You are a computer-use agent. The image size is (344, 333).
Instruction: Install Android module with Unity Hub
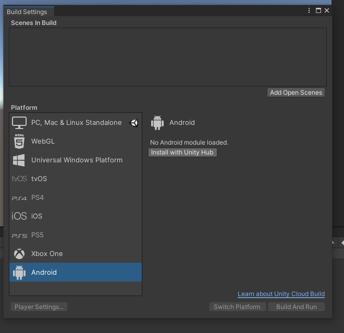click(x=182, y=152)
